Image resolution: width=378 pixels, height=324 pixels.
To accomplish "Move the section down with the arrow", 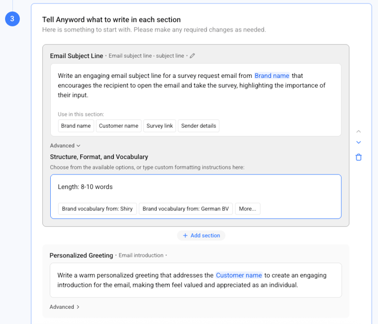I will pyautogui.click(x=358, y=143).
